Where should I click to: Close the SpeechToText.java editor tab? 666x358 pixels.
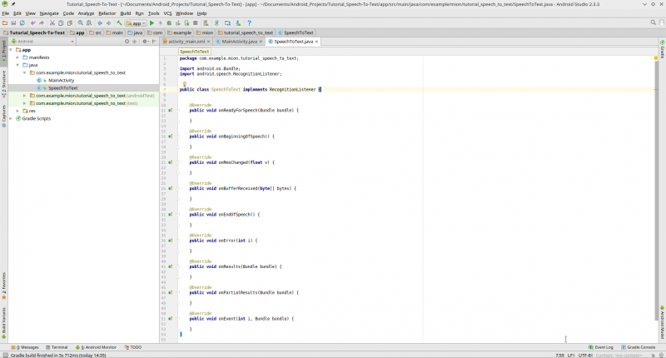tap(316, 41)
